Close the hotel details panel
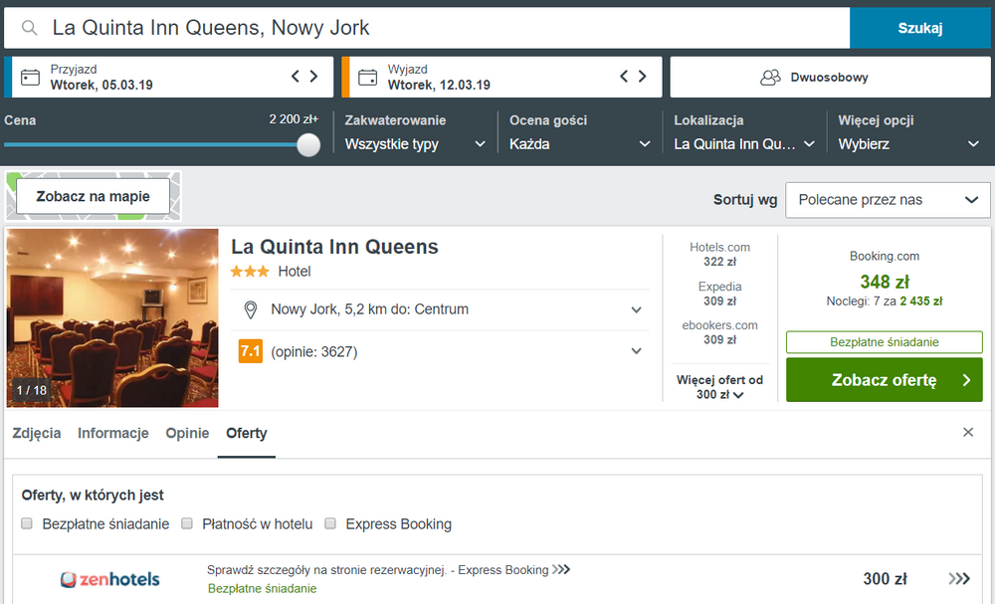995x604 pixels. (x=968, y=432)
